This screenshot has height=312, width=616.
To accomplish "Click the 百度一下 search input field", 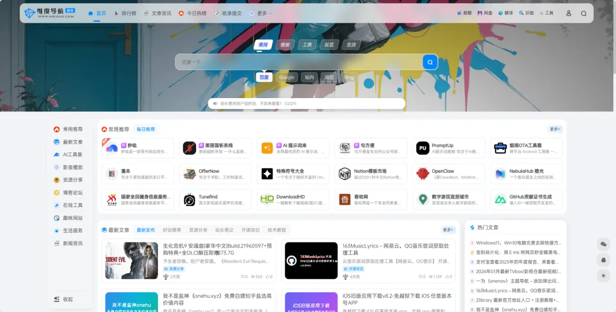I will pyautogui.click(x=299, y=62).
